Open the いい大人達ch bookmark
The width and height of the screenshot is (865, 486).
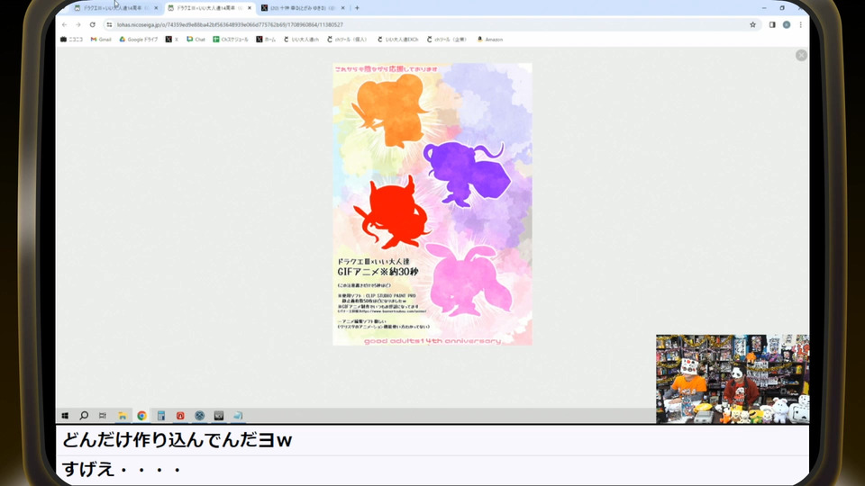coord(301,40)
